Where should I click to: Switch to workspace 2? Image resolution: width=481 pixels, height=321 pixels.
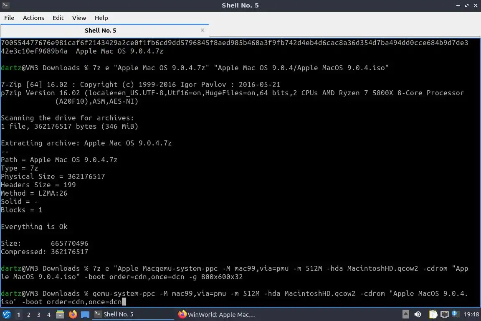coord(29,315)
